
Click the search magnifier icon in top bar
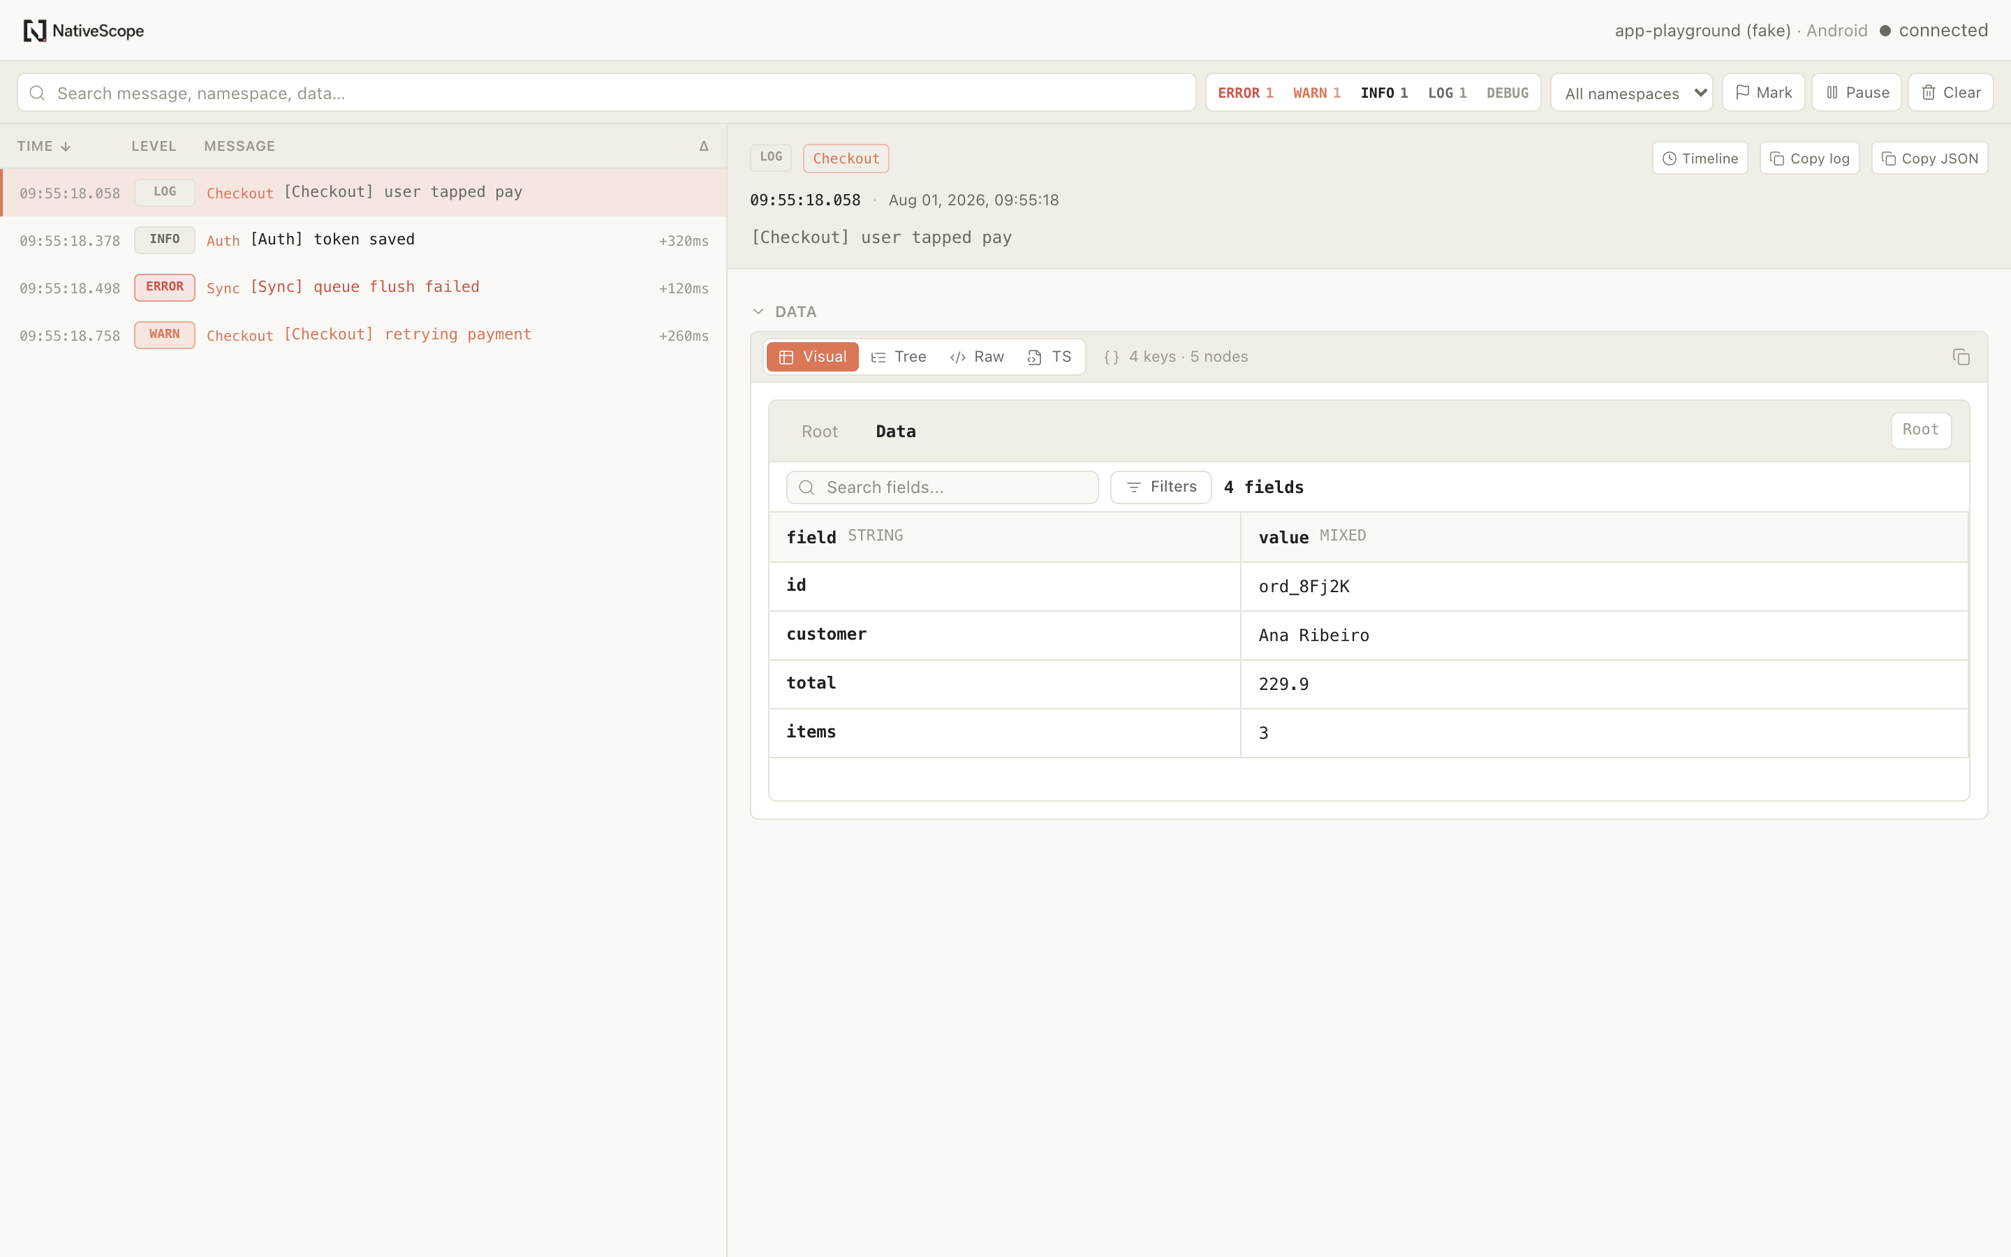coord(38,93)
